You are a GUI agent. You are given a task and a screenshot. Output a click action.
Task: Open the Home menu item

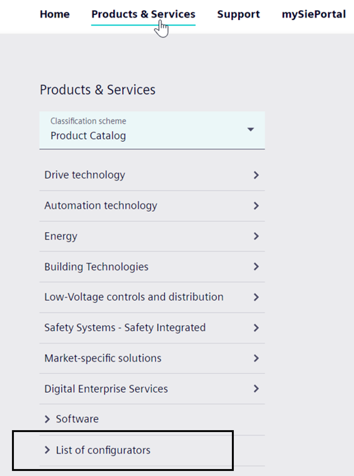[x=55, y=14]
